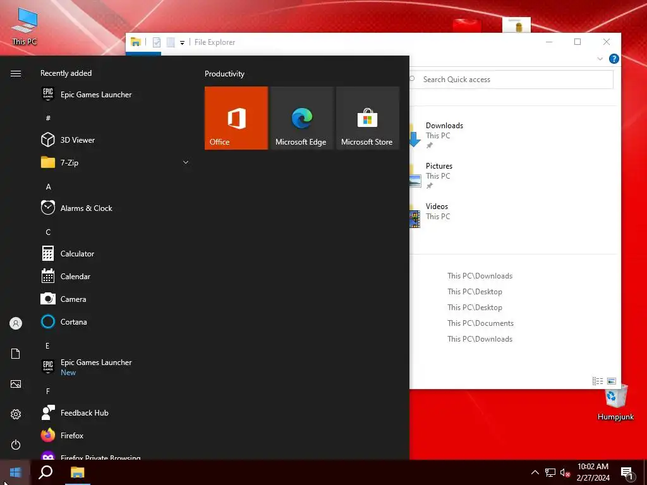Click the Recently added heading
The image size is (647, 485).
[66, 73]
